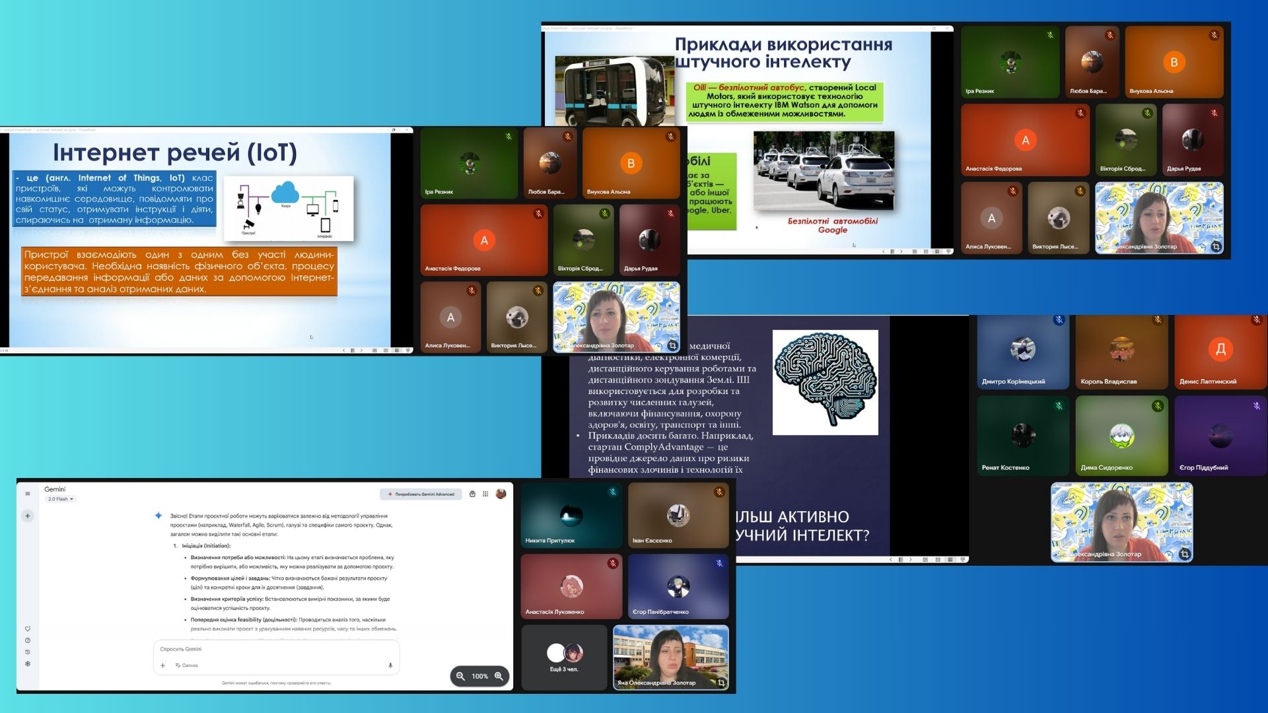This screenshot has width=1268, height=713.
Task: Select Дарья Рудая tile in IoT call
Action: (650, 240)
